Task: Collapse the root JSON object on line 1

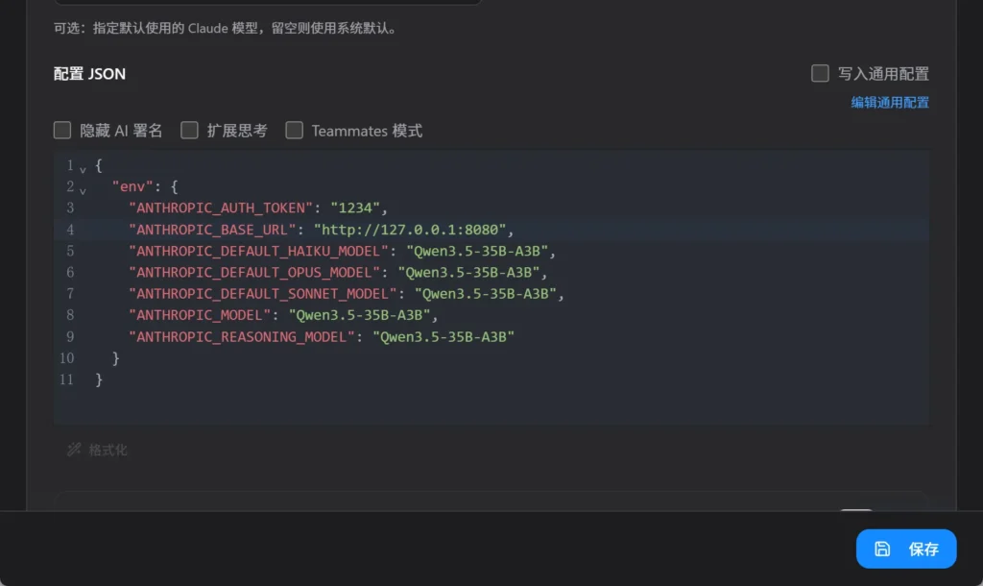Action: click(x=83, y=167)
